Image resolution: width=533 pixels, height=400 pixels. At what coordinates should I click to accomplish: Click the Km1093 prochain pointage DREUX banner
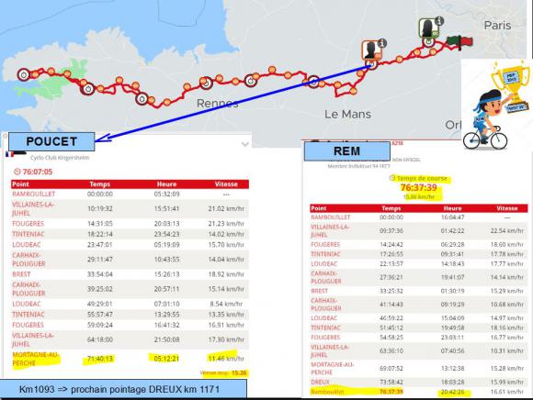(x=123, y=389)
